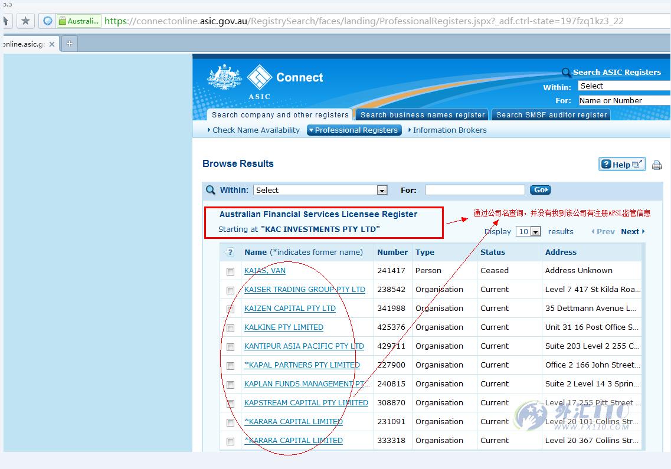Click the Browse Results heading
Viewport: 671px width, 469px height.
(238, 163)
